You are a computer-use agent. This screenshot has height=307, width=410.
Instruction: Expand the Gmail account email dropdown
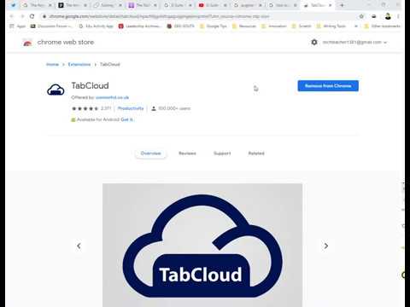354,42
